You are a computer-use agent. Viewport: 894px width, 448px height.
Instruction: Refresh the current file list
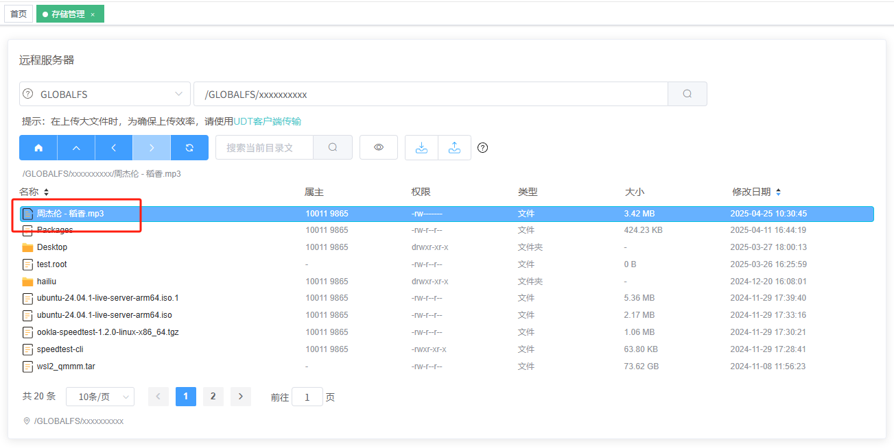tap(189, 148)
